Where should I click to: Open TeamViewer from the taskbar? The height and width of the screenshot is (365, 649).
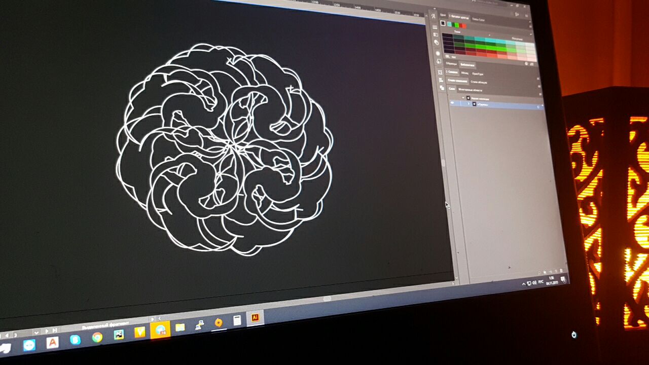(x=29, y=345)
